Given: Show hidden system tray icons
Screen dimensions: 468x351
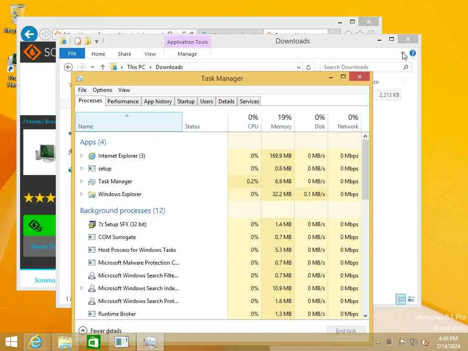Looking at the screenshot, I should tap(378, 342).
